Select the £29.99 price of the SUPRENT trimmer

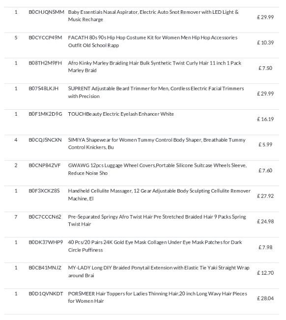(265, 94)
